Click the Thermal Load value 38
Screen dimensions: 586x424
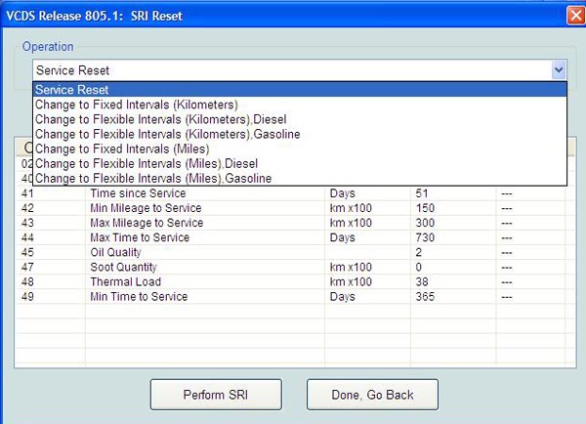[x=422, y=282]
